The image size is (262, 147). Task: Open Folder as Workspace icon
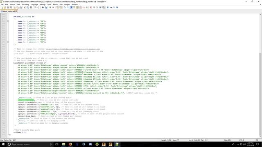tap(84, 7)
